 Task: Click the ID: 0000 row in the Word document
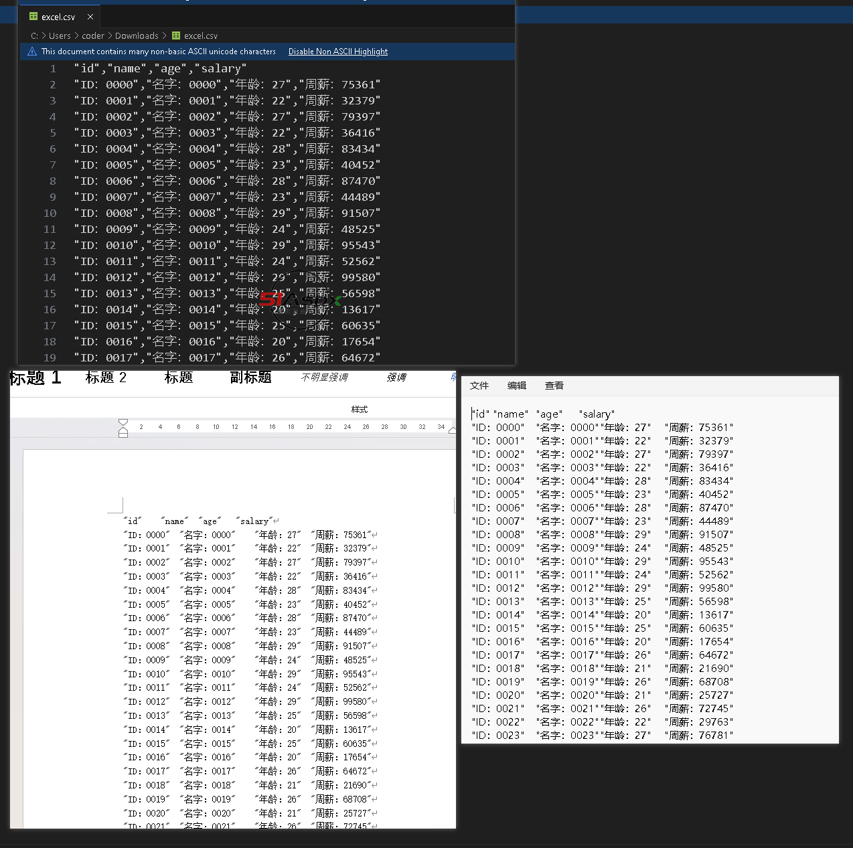[x=250, y=535]
